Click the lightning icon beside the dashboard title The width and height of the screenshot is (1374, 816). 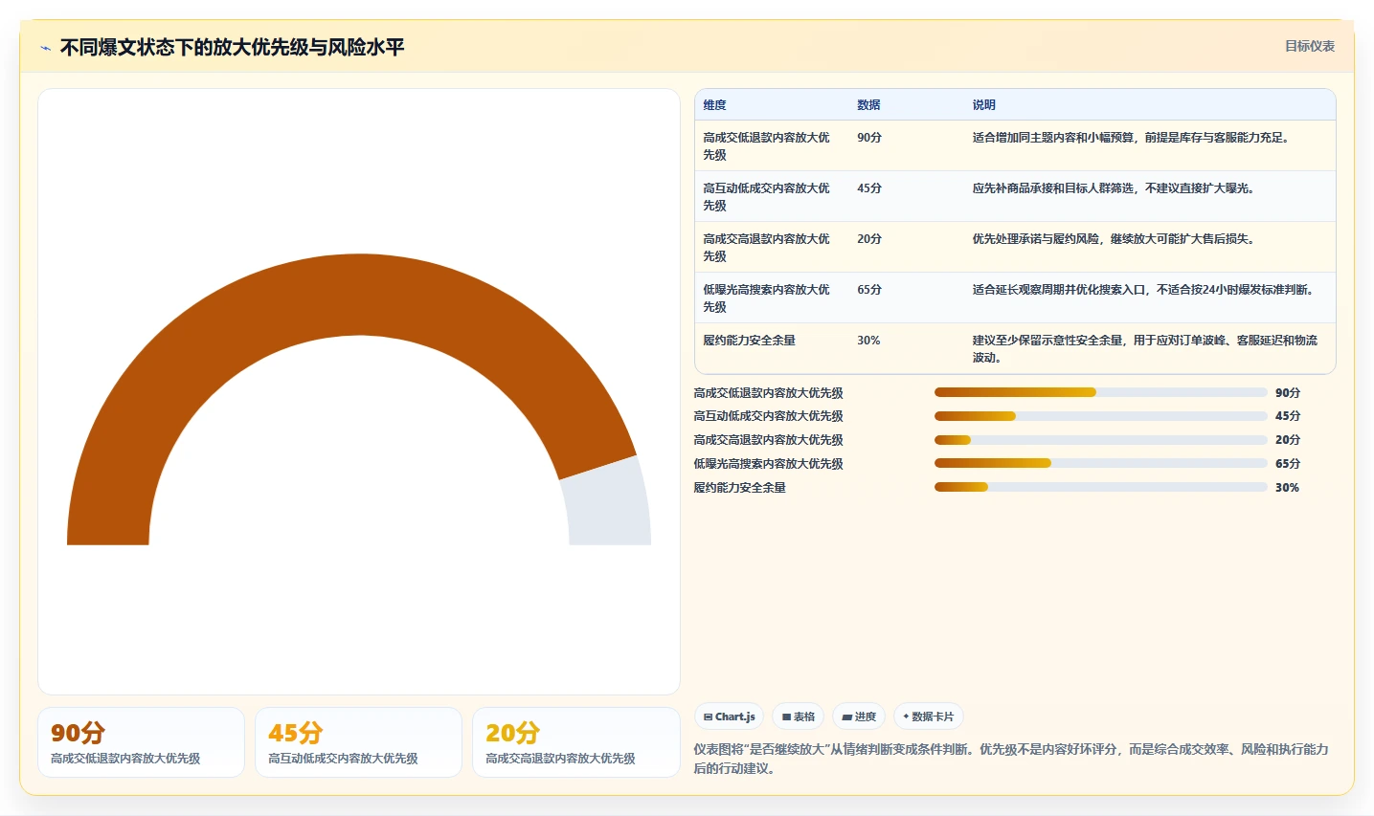pyautogui.click(x=45, y=48)
